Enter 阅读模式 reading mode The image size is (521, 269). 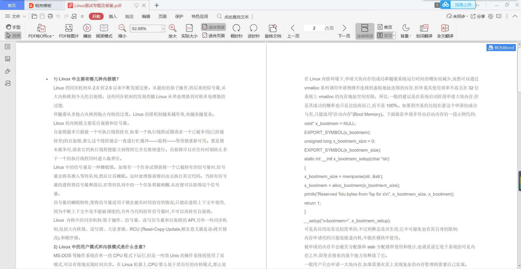[104, 31]
